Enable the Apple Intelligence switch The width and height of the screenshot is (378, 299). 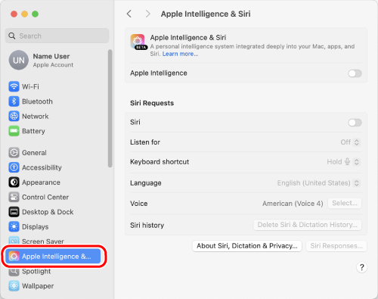click(x=355, y=73)
